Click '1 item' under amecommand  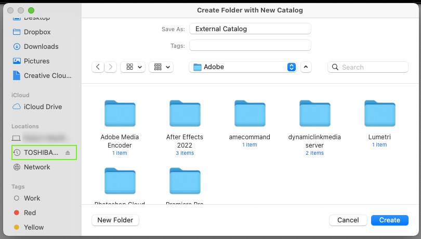click(x=249, y=145)
